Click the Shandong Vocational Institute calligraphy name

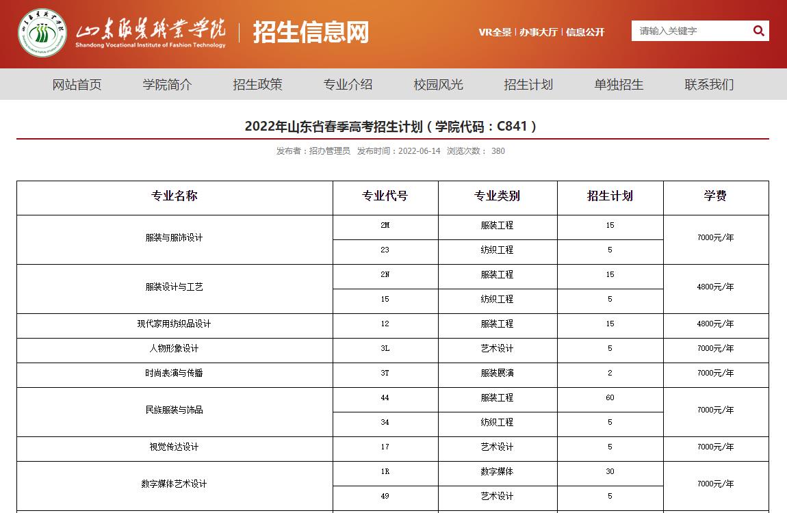point(151,33)
